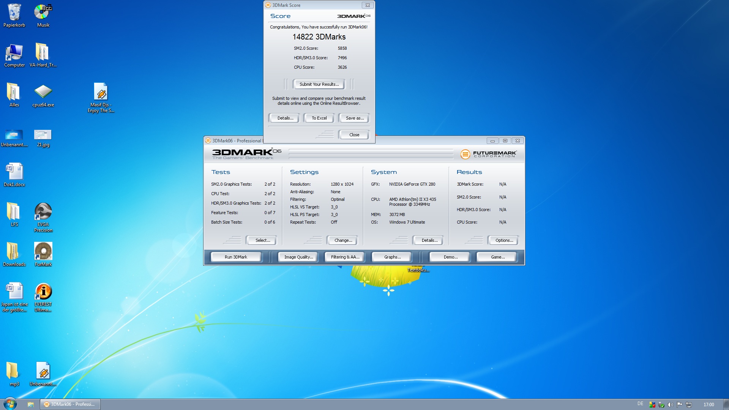Click the Windows 7 Ultimate OS value

pos(407,222)
